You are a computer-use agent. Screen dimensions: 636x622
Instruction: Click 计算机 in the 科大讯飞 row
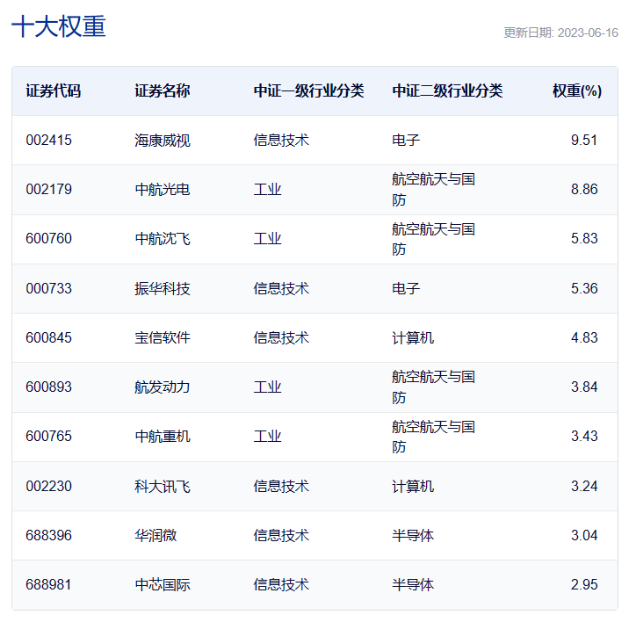(413, 486)
